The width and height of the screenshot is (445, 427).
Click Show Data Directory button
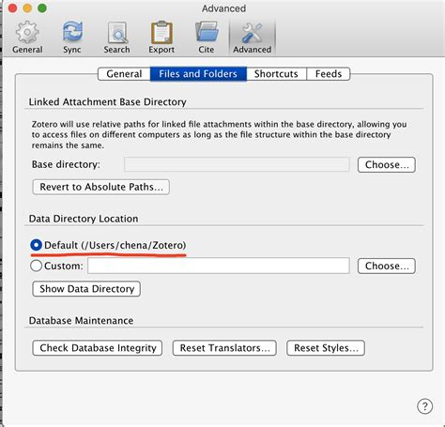[x=86, y=288]
